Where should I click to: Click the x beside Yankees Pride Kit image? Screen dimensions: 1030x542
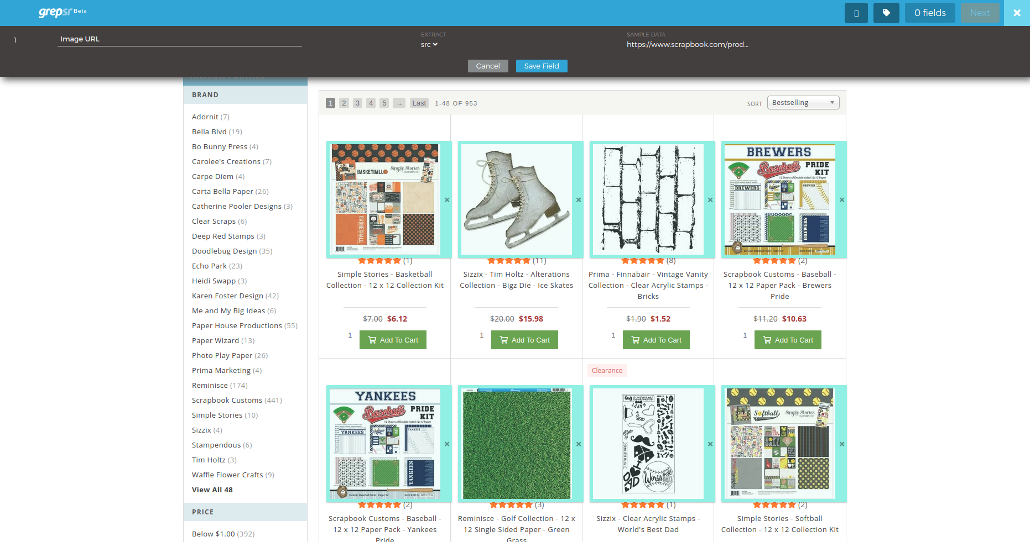(x=447, y=444)
